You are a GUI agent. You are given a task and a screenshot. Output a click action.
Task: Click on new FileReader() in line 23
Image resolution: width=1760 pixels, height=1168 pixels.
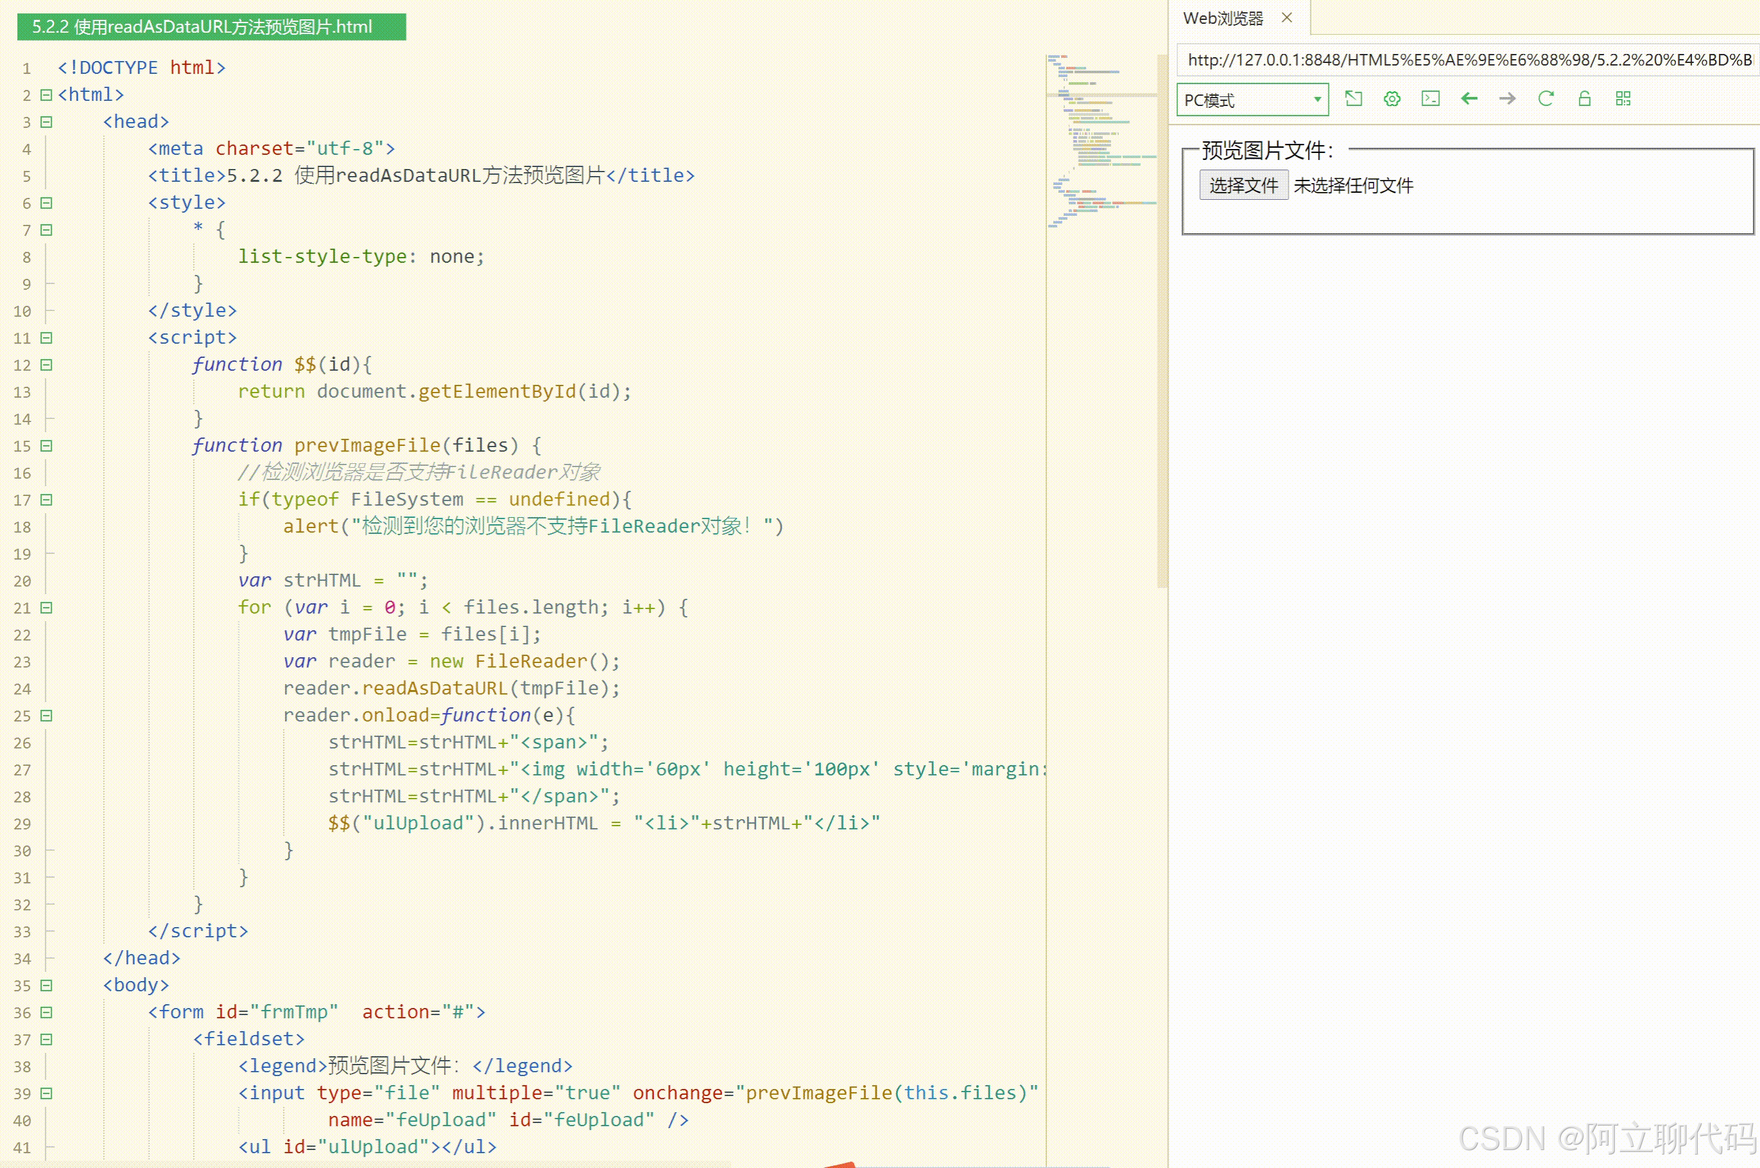pos(524,660)
